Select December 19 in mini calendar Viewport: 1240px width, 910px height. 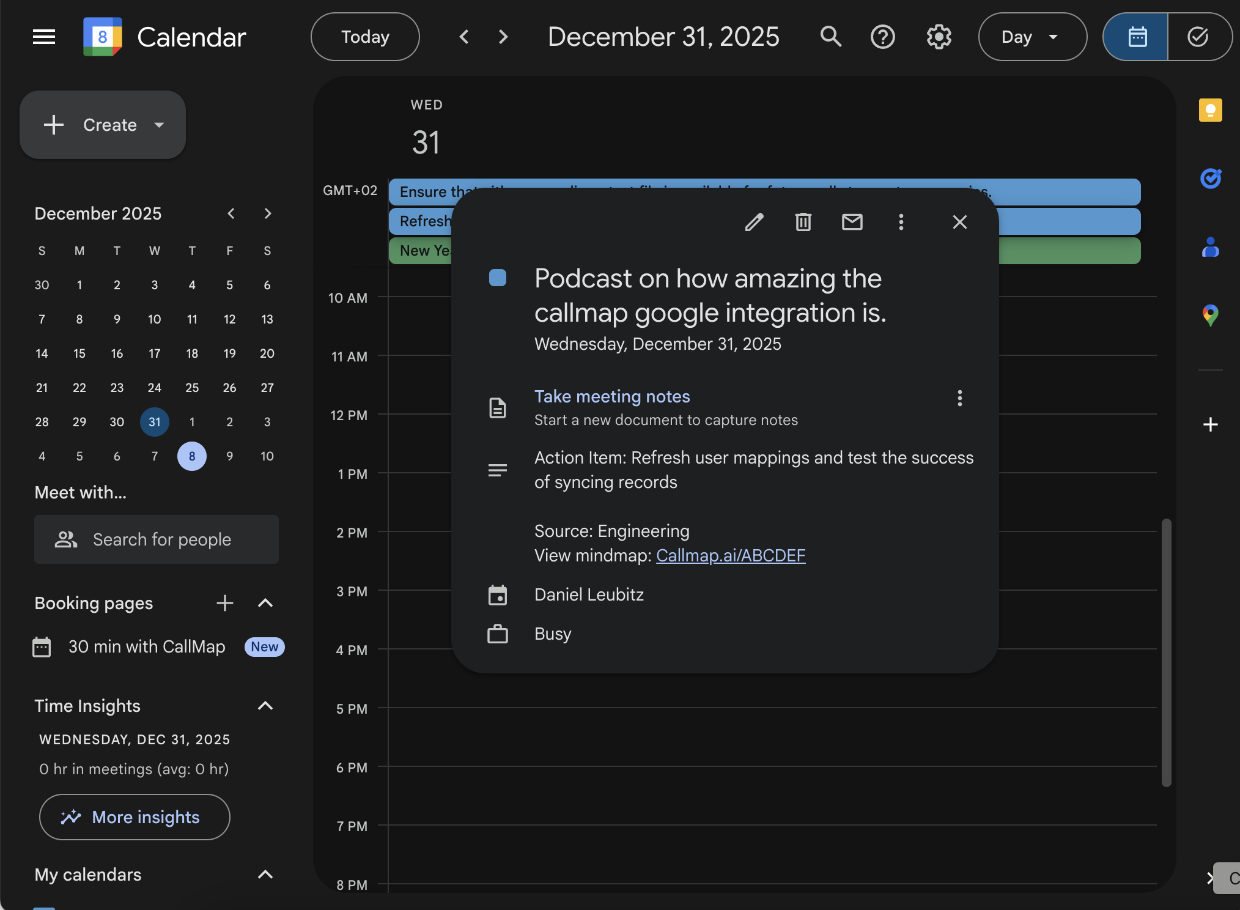click(x=230, y=353)
